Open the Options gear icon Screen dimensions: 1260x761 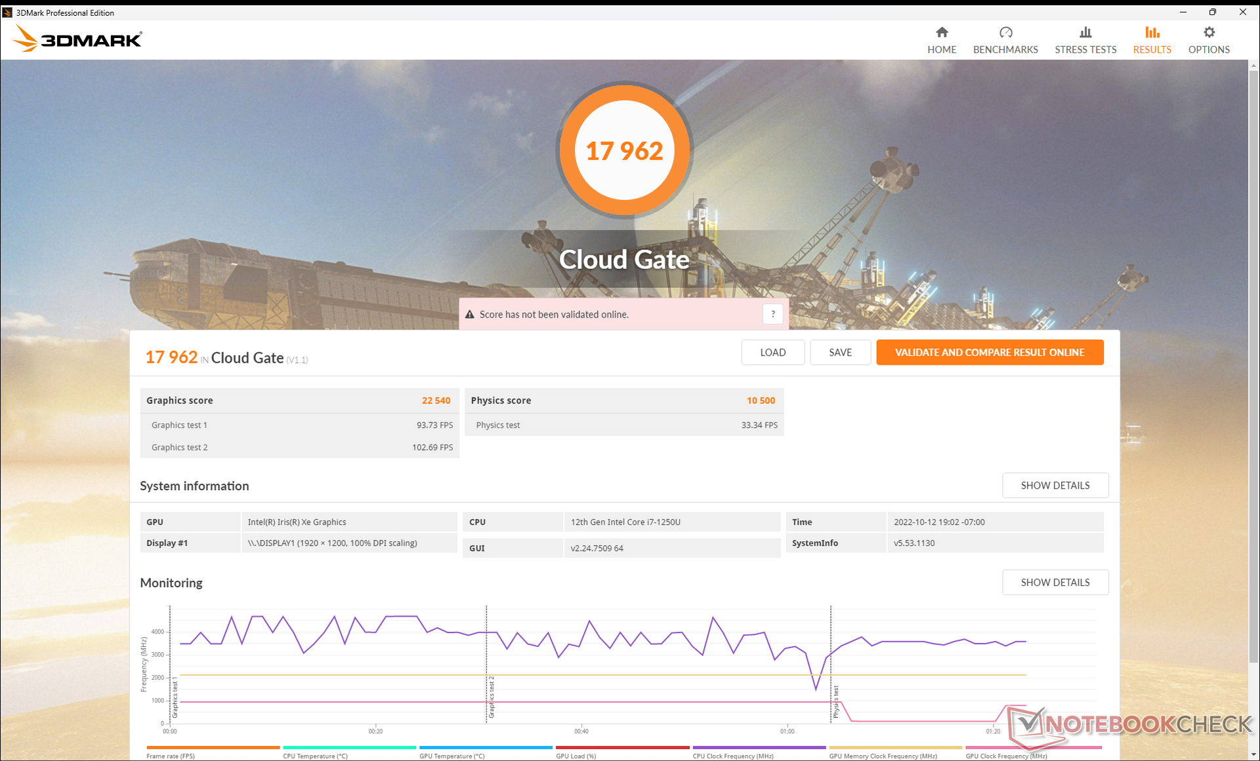(1209, 32)
